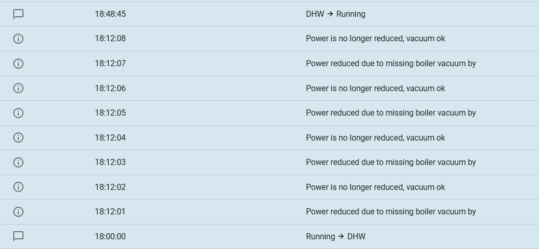Click the 'vacuum ok' message at 18:12:02

pyautogui.click(x=375, y=187)
